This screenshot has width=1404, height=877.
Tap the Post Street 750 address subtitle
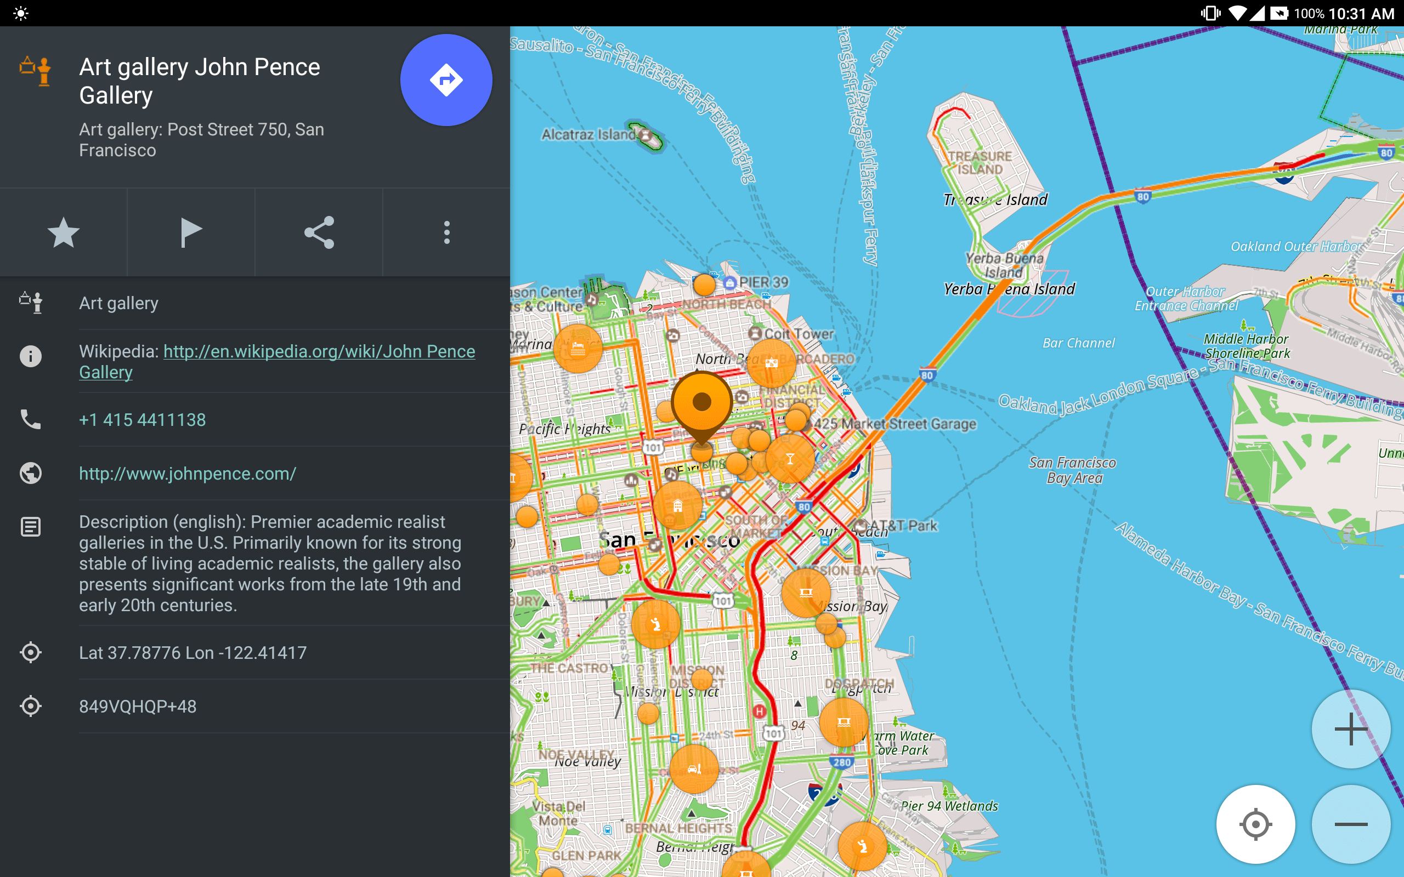tap(201, 140)
